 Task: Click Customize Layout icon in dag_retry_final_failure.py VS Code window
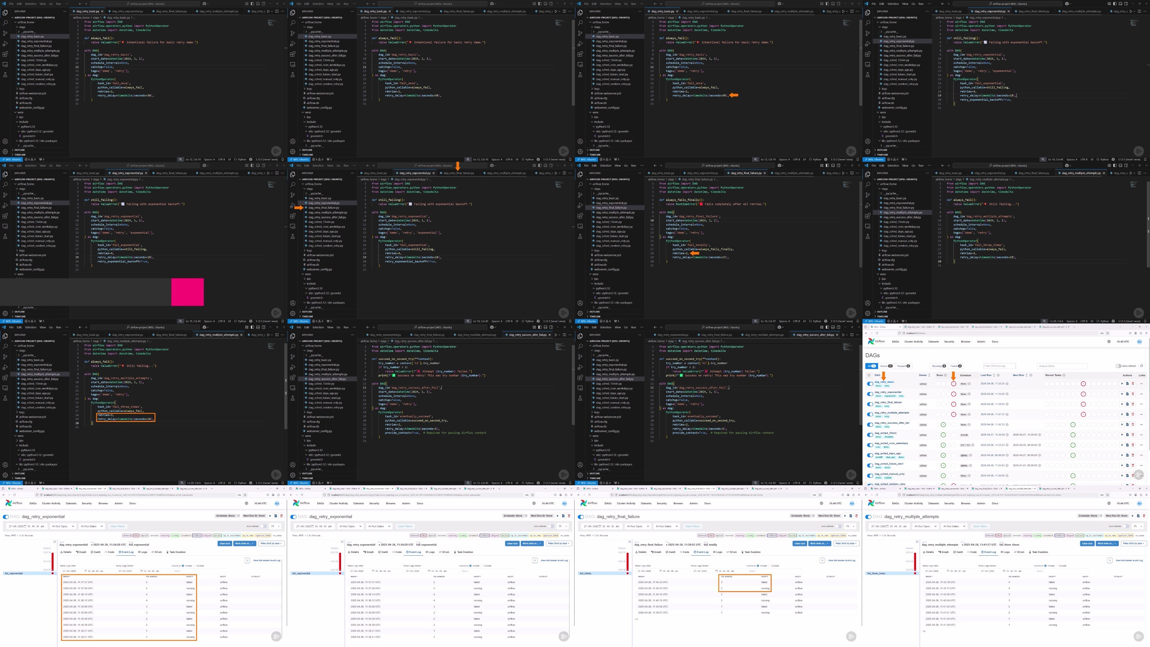(822, 166)
